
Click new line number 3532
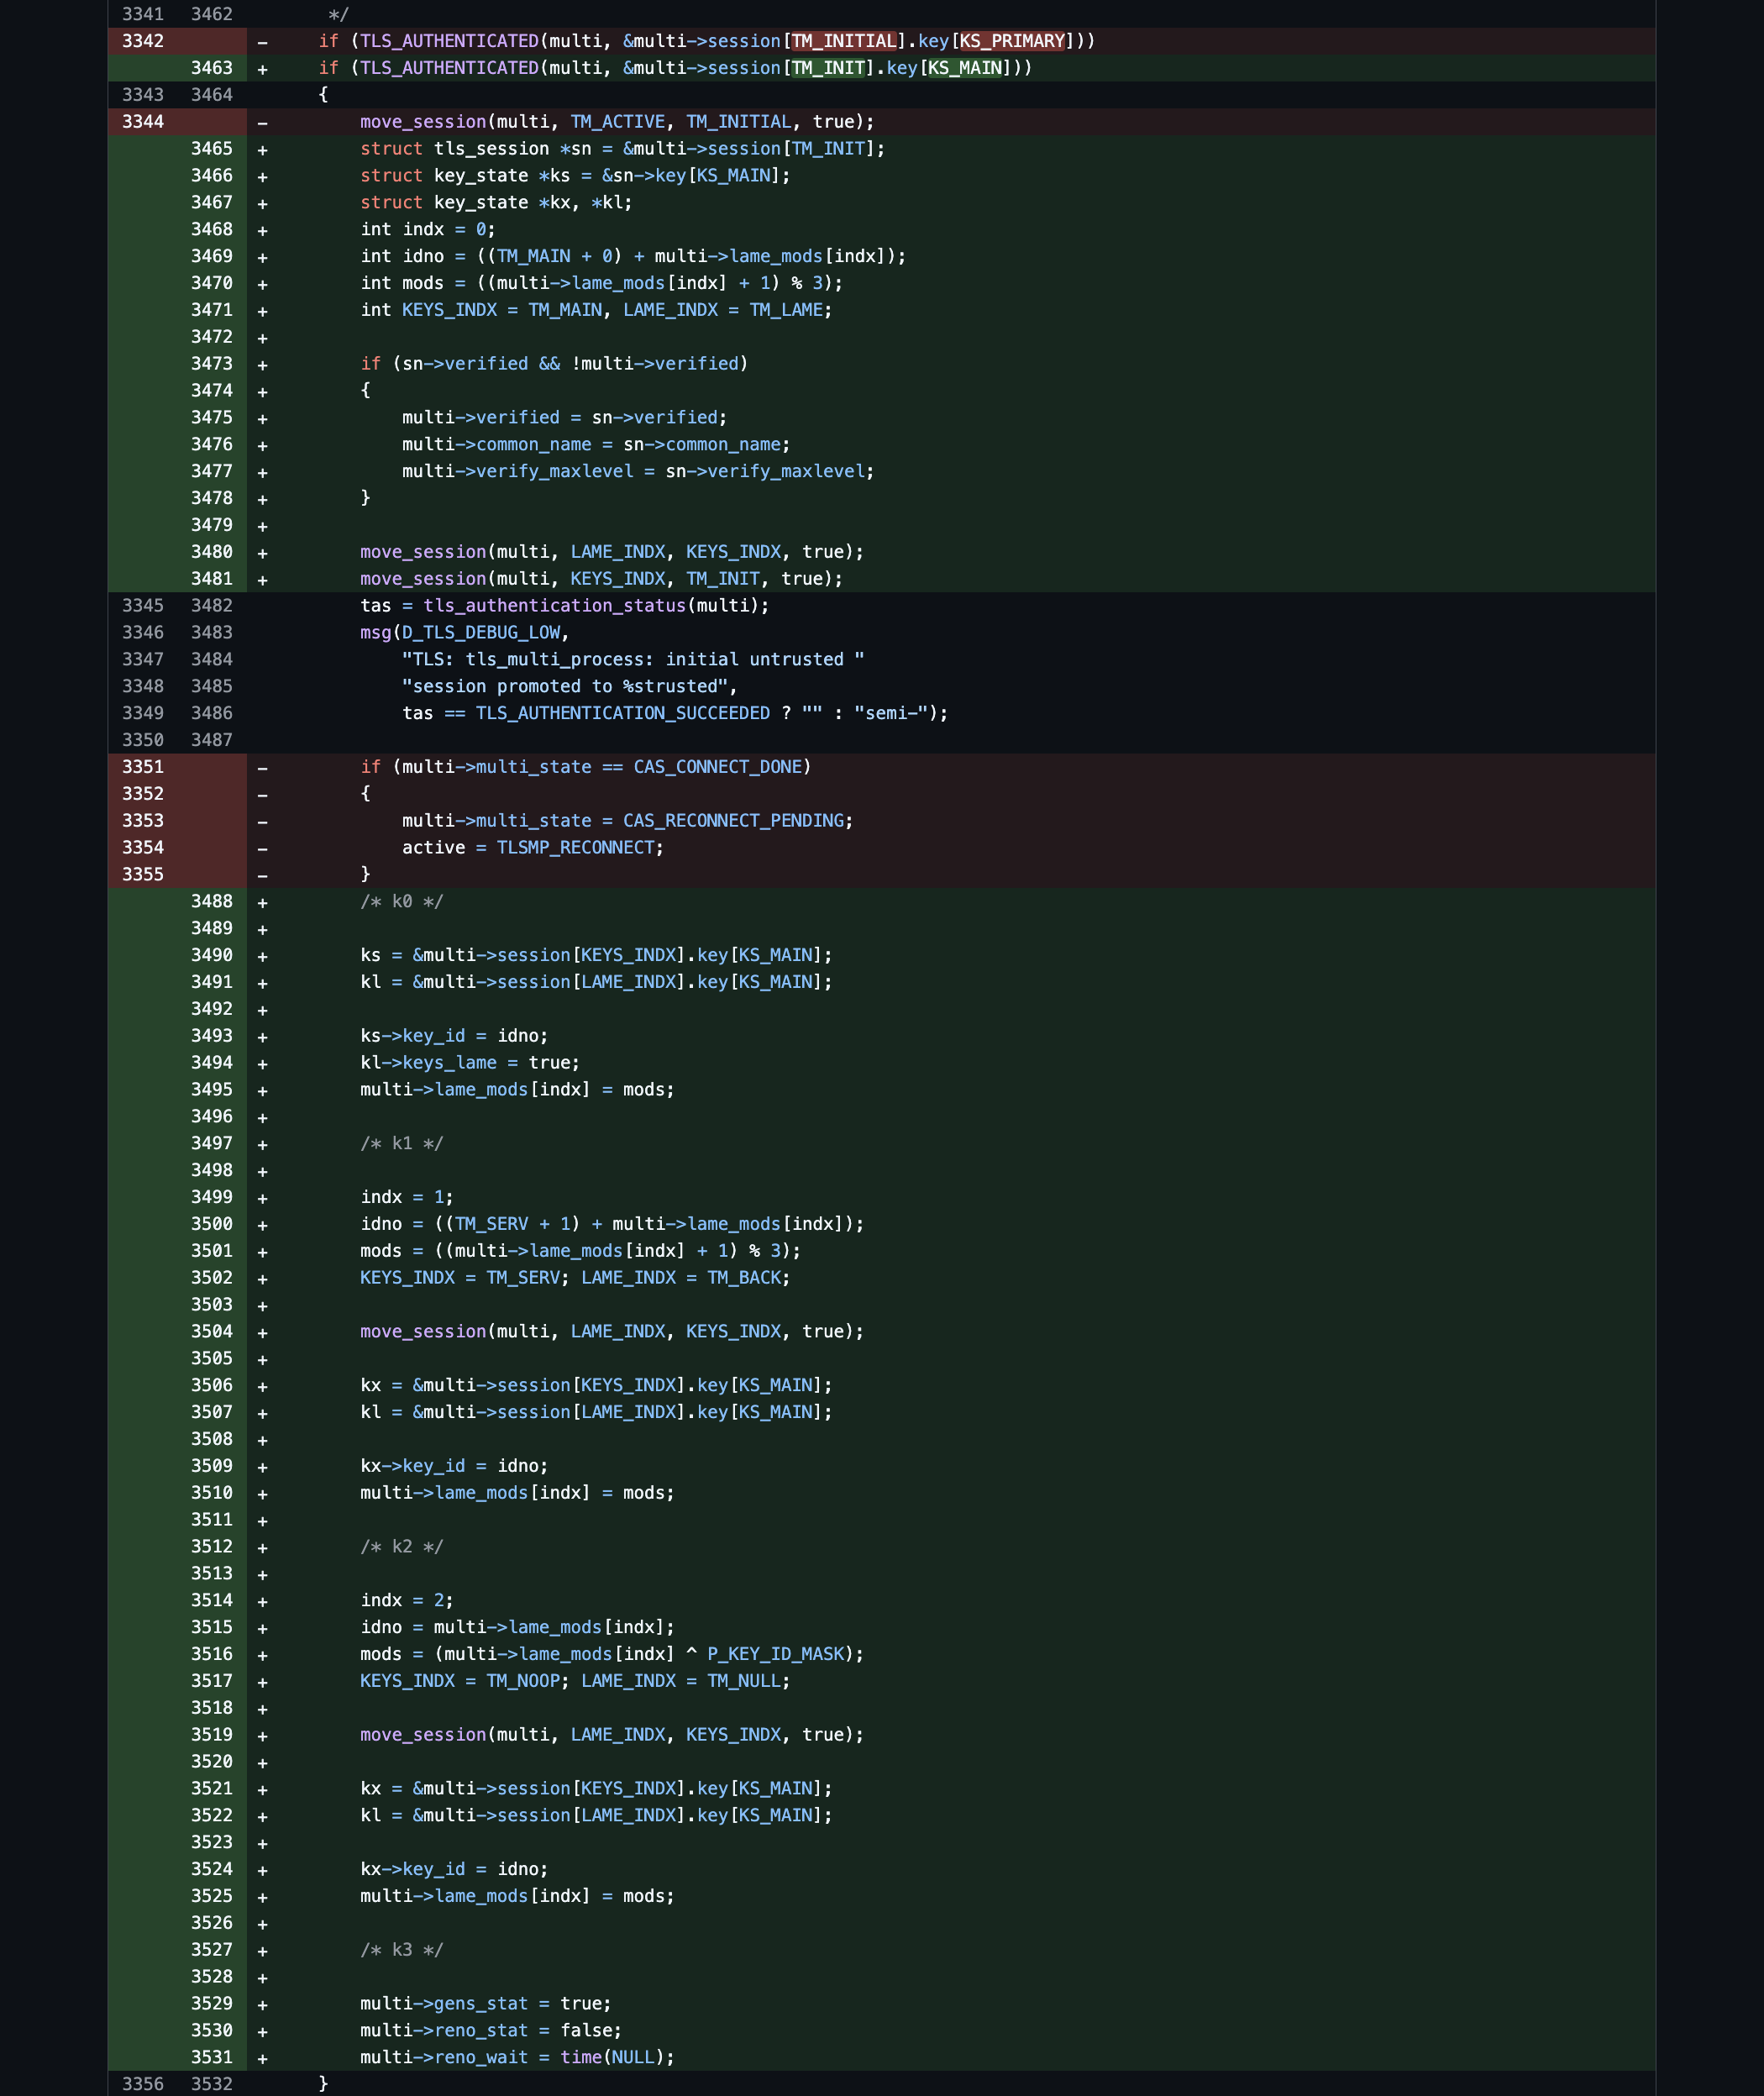pos(211,2084)
